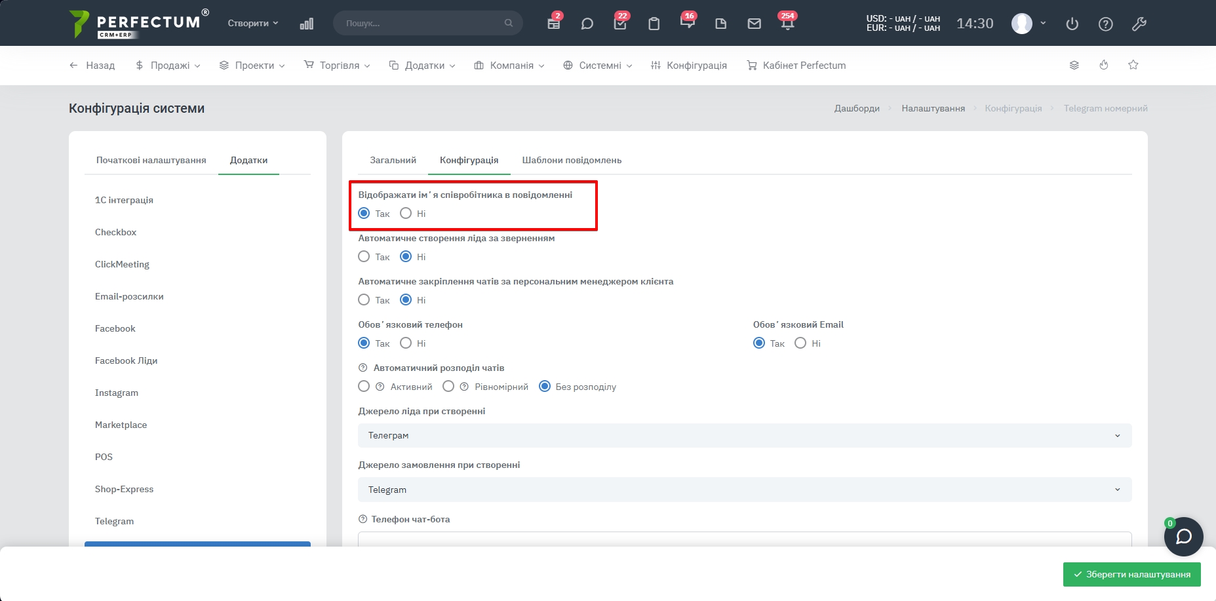
Task: Click Зберегти налаштування button
Action: tap(1132, 574)
